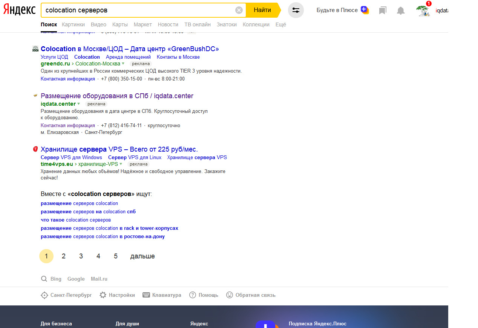478x328 pixels.
Task: Open the Услуги ЦОД sitelink
Action: pyautogui.click(x=54, y=57)
